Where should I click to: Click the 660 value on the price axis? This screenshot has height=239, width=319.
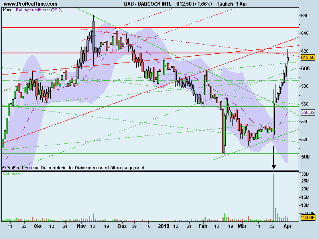coord(305,16)
